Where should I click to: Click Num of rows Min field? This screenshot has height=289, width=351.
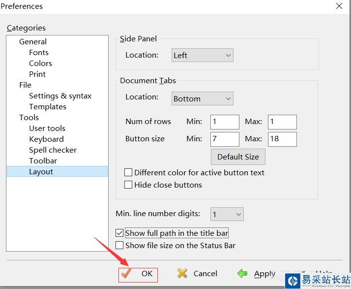click(225, 122)
